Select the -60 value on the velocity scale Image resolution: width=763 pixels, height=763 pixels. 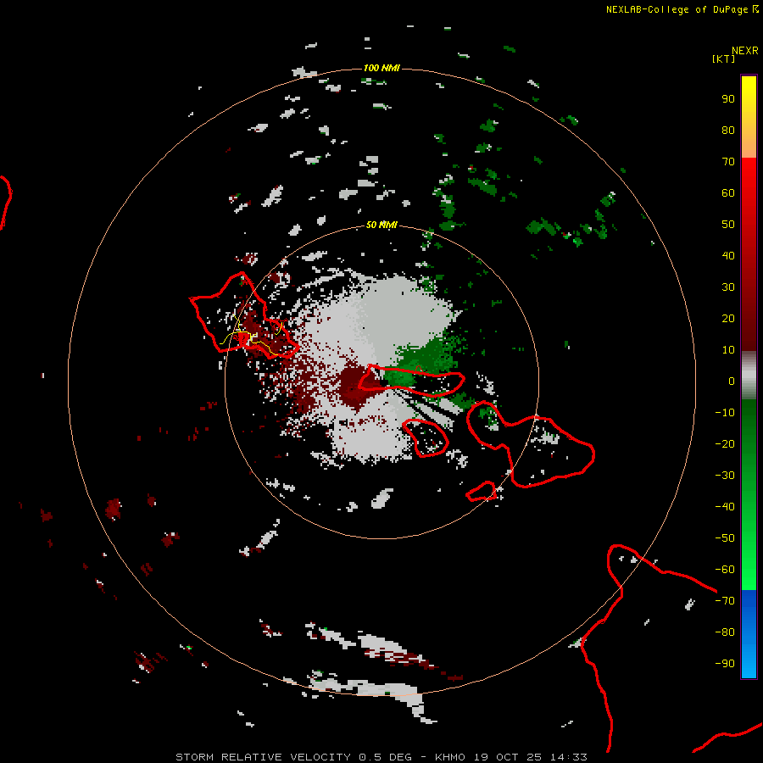[x=725, y=570]
